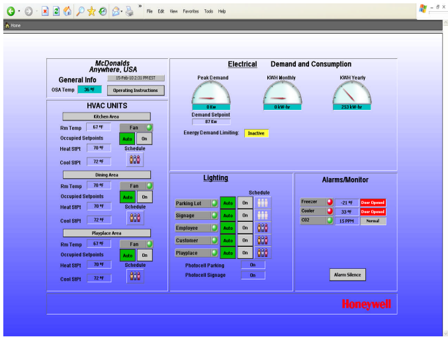This screenshot has height=339, width=448.
Task: Open the Edit menu
Action: tap(161, 11)
